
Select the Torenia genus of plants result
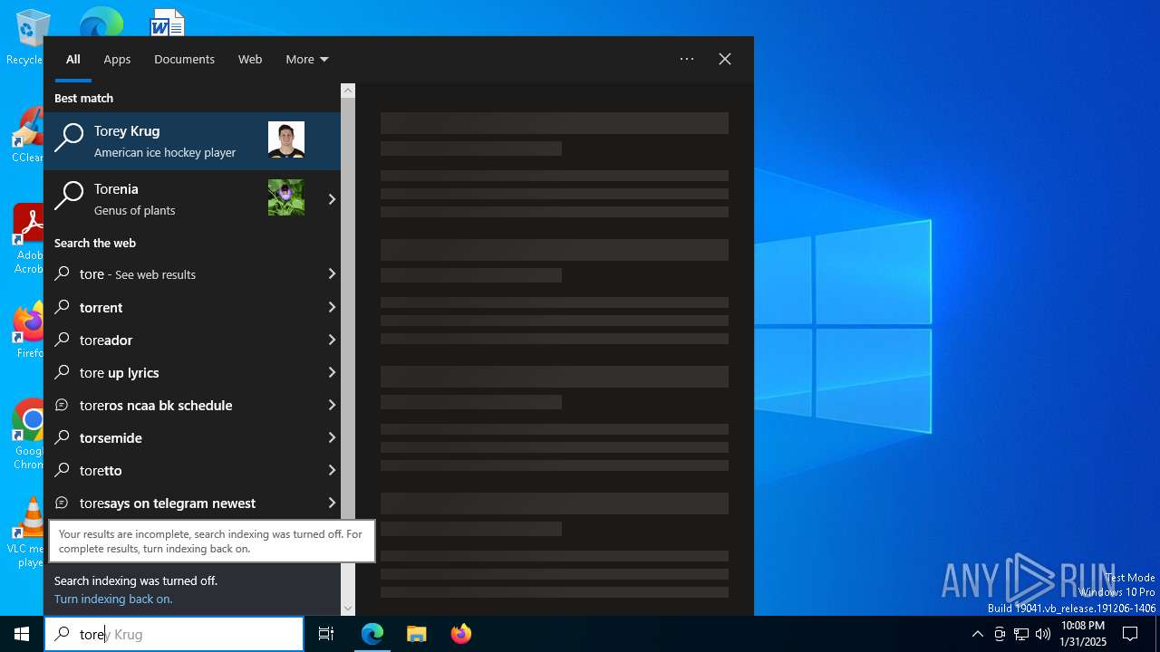coord(183,199)
